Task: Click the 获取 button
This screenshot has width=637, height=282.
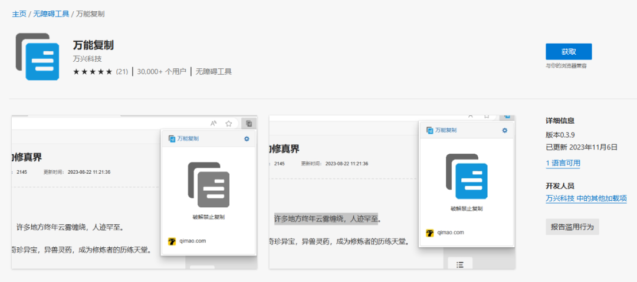Action: point(569,52)
